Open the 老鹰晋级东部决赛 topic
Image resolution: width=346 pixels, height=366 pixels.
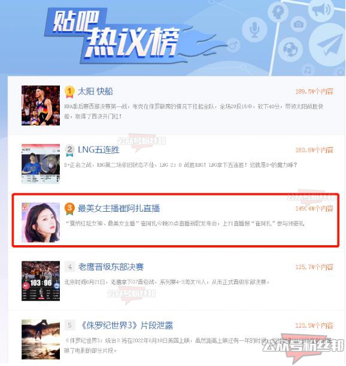[x=111, y=267]
